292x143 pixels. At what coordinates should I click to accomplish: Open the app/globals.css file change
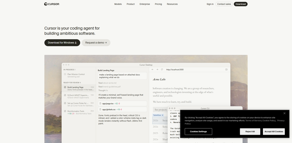click(x=122, y=109)
